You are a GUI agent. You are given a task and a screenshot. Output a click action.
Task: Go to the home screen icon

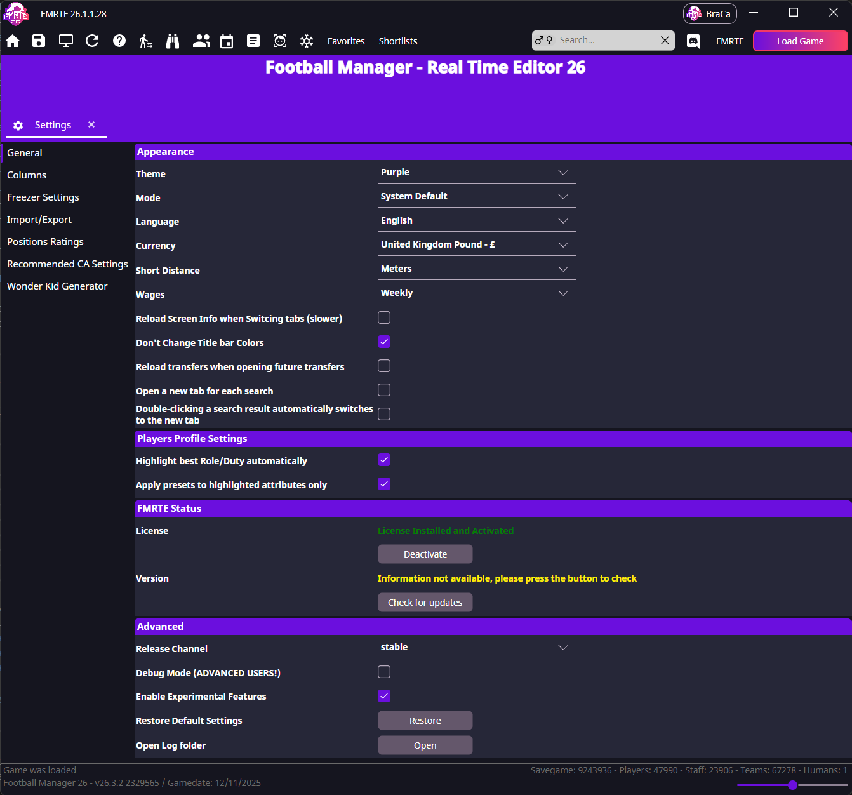click(13, 41)
